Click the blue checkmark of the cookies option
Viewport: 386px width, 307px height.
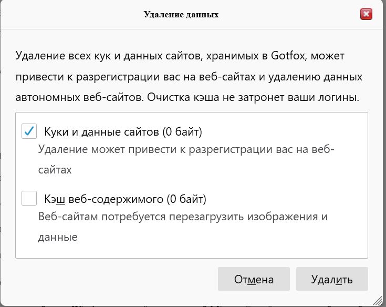(x=29, y=131)
